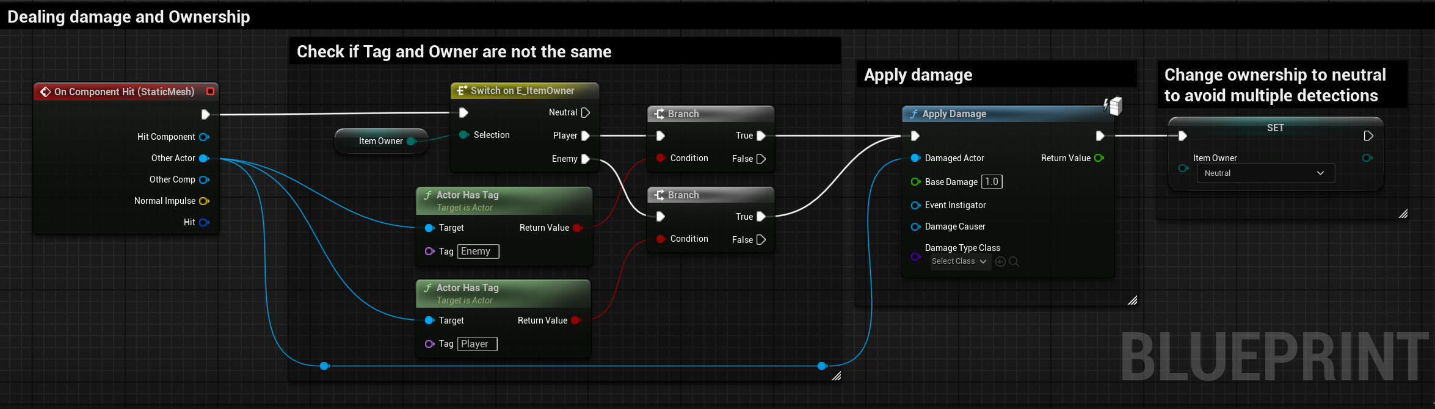Open the Item Owner Neutral dropdown
1435x409 pixels.
point(1265,173)
